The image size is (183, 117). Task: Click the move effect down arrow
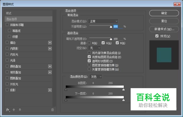pyautogui.click(x=20, y=110)
